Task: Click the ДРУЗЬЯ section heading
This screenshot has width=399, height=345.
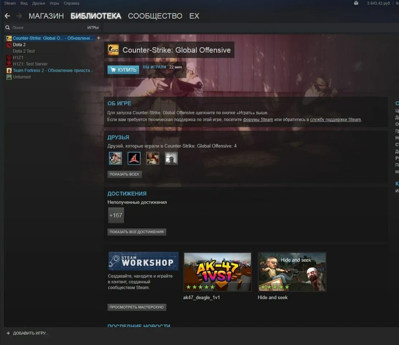Action: click(118, 137)
